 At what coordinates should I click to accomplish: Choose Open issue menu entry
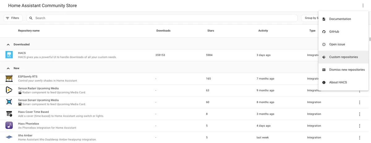click(x=343, y=44)
